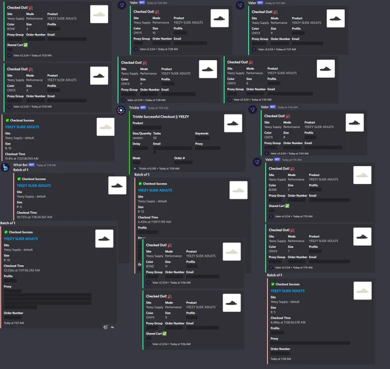Click '20.727s at 7:18:24.567 AM' checkout time
The height and width of the screenshot is (369, 390).
(34, 217)
